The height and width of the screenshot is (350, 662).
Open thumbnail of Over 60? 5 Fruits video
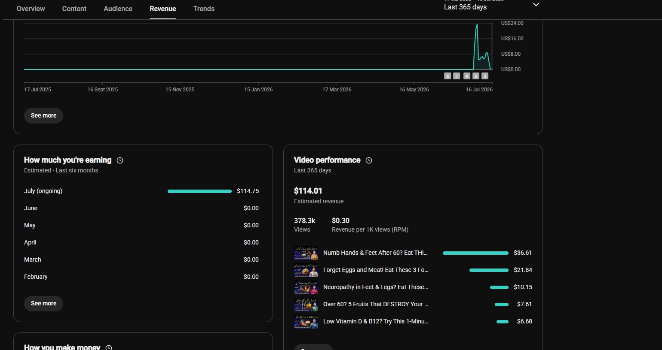click(306, 305)
